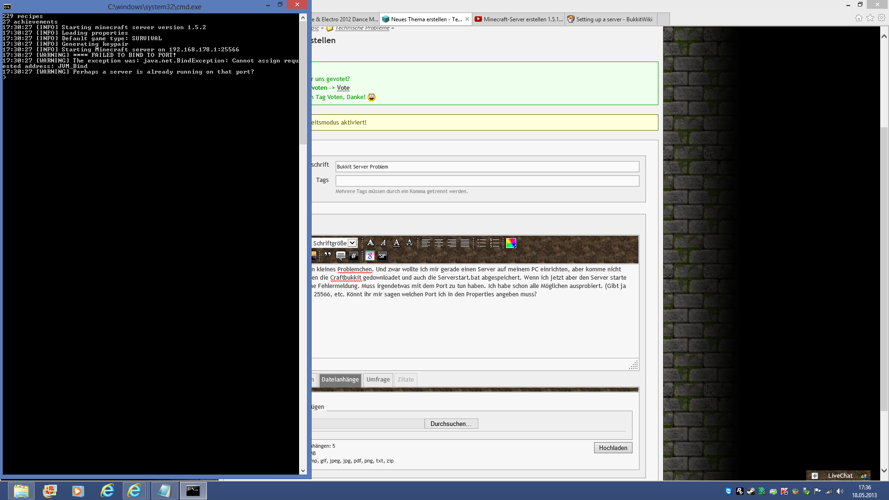Toggle underline formatting in editor toolbar

[x=396, y=243]
